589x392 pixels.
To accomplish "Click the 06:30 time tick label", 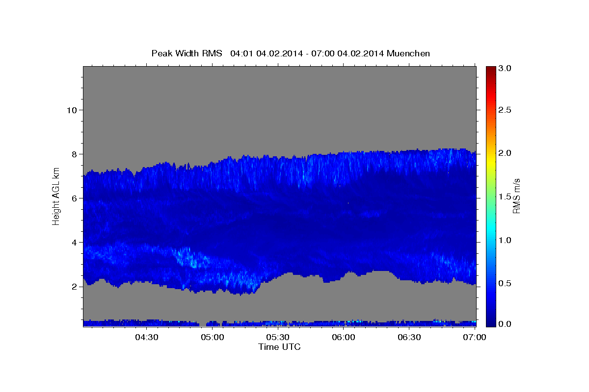I will 409,337.
